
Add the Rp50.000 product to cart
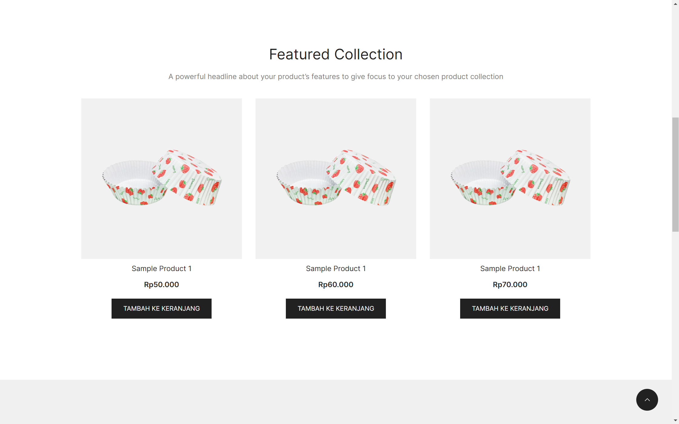[x=162, y=309]
